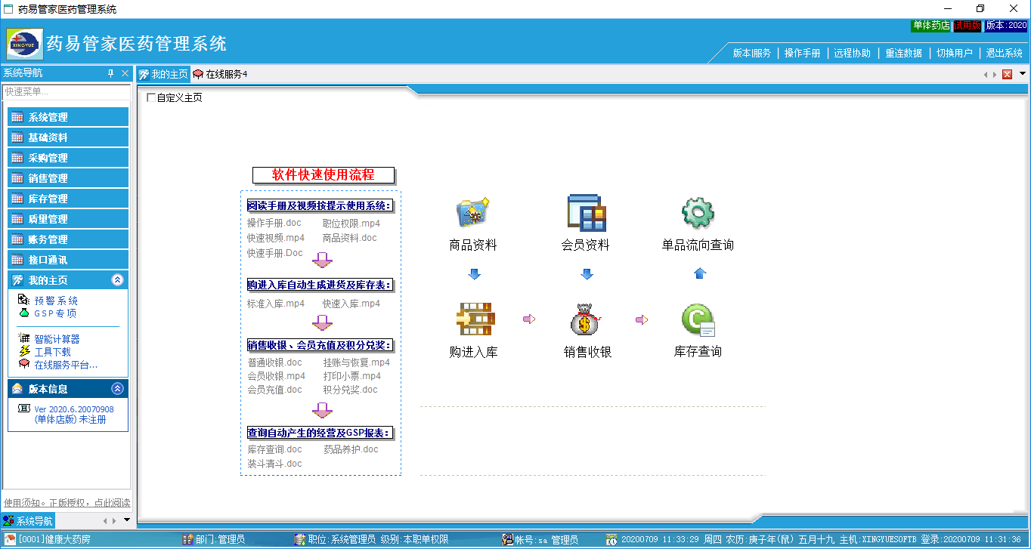This screenshot has width=1031, height=549.
Task: Click the 切换用户 link
Action: 954,54
